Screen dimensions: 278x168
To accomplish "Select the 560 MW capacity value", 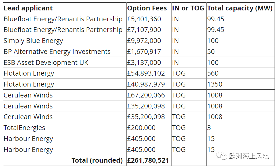I will click(213, 73).
